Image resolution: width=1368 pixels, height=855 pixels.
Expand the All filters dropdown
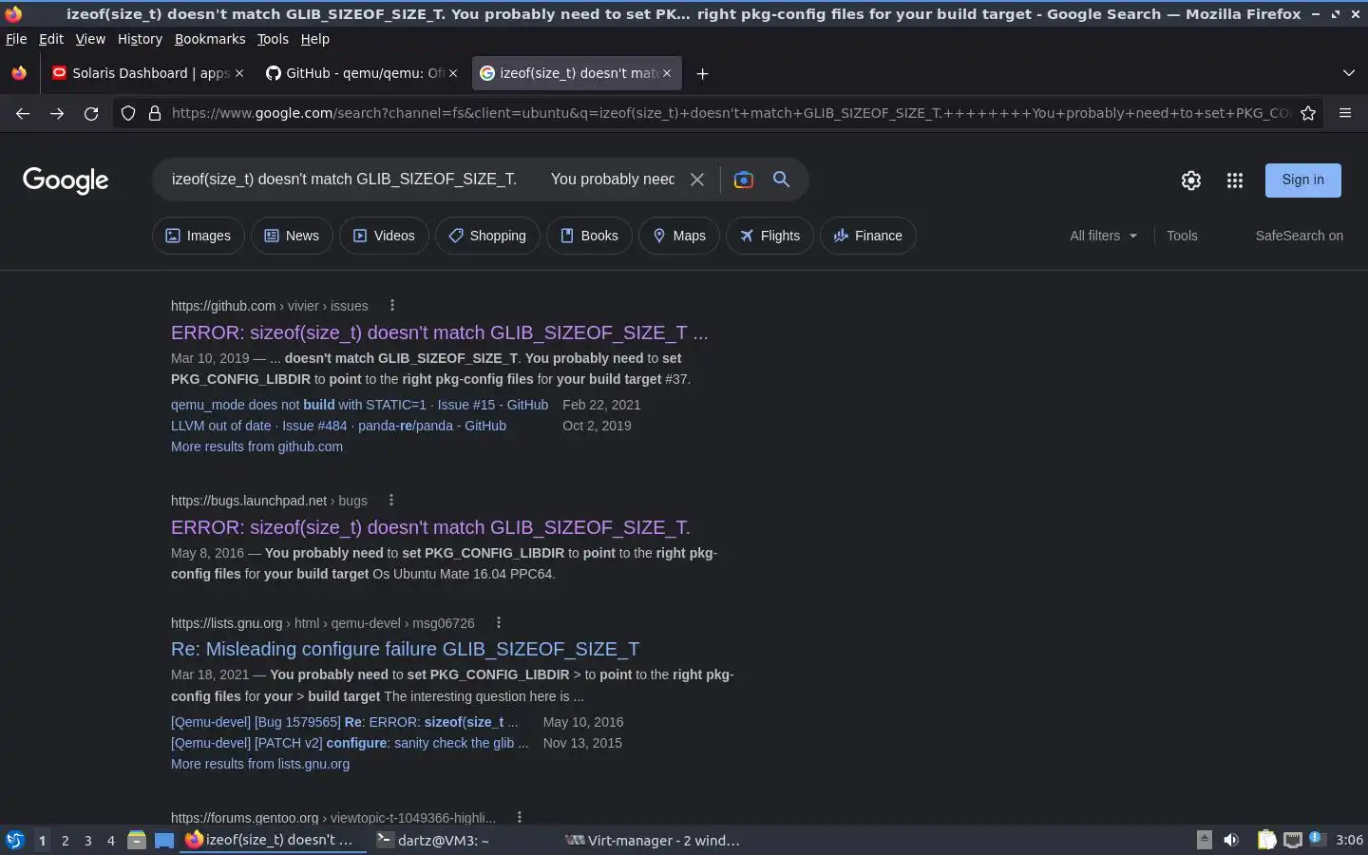coord(1103,236)
